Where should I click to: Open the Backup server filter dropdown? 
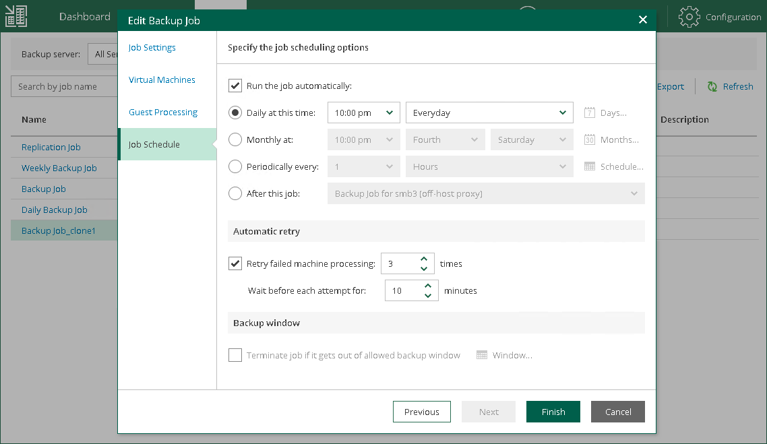tap(103, 54)
